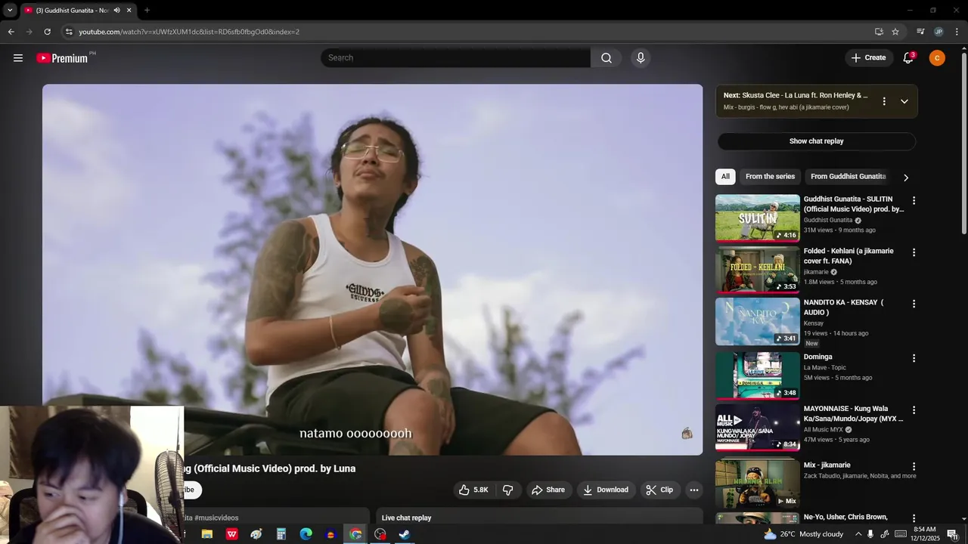This screenshot has width=968, height=544.
Task: Open options menu for MAYONNAISE video
Action: (914, 410)
